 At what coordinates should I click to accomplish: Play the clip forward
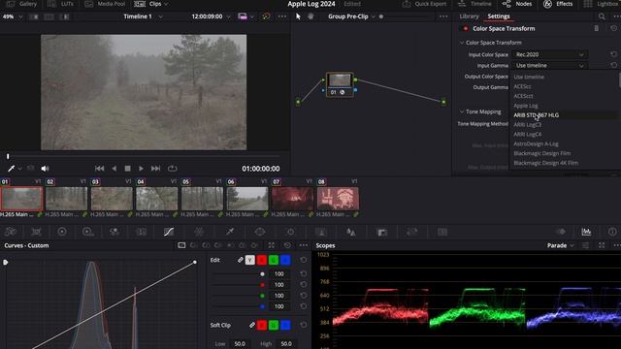(x=141, y=169)
